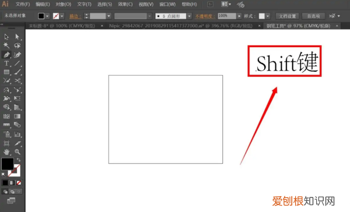The height and width of the screenshot is (212, 350).
Task: Open the screen mode switcher
Action: (x=11, y=200)
